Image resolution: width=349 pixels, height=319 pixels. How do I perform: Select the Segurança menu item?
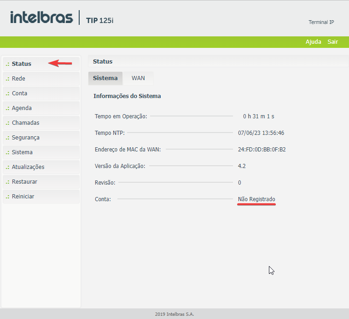(x=25, y=138)
